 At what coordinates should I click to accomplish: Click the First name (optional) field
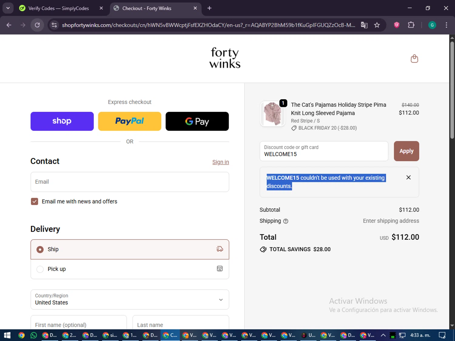[79, 323]
